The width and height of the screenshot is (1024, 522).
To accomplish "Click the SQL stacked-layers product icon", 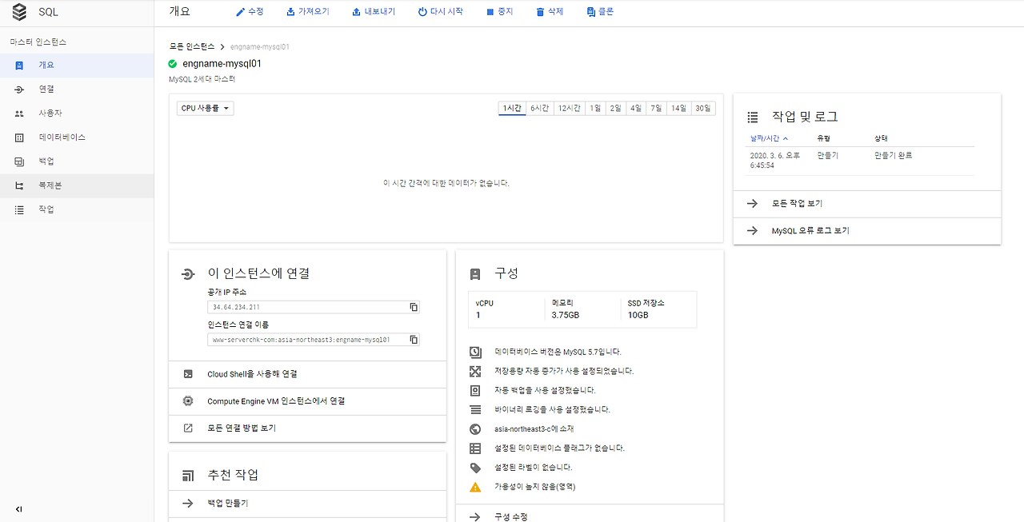I will (x=19, y=12).
